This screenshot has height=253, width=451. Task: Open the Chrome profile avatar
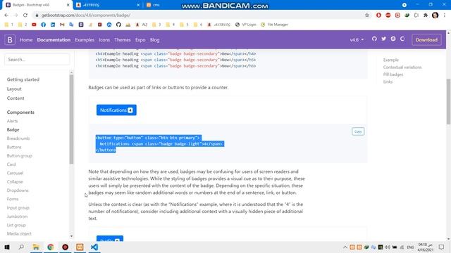coord(435,15)
